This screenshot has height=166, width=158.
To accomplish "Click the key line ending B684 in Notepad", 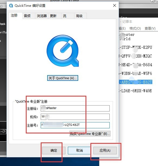I will click(135, 65).
